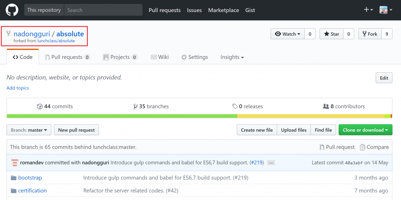Go to Pull requests in top navigation
This screenshot has width=401, height=200.
(x=164, y=10)
